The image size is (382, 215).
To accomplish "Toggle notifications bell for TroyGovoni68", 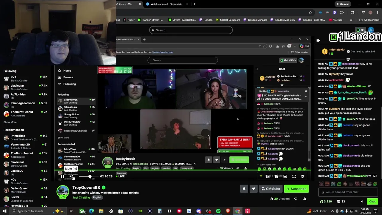I will 244,189.
